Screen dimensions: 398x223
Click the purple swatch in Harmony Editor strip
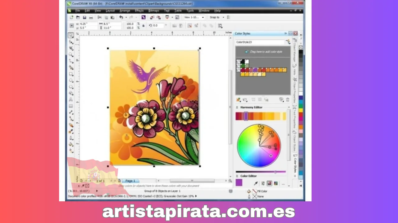click(246, 116)
